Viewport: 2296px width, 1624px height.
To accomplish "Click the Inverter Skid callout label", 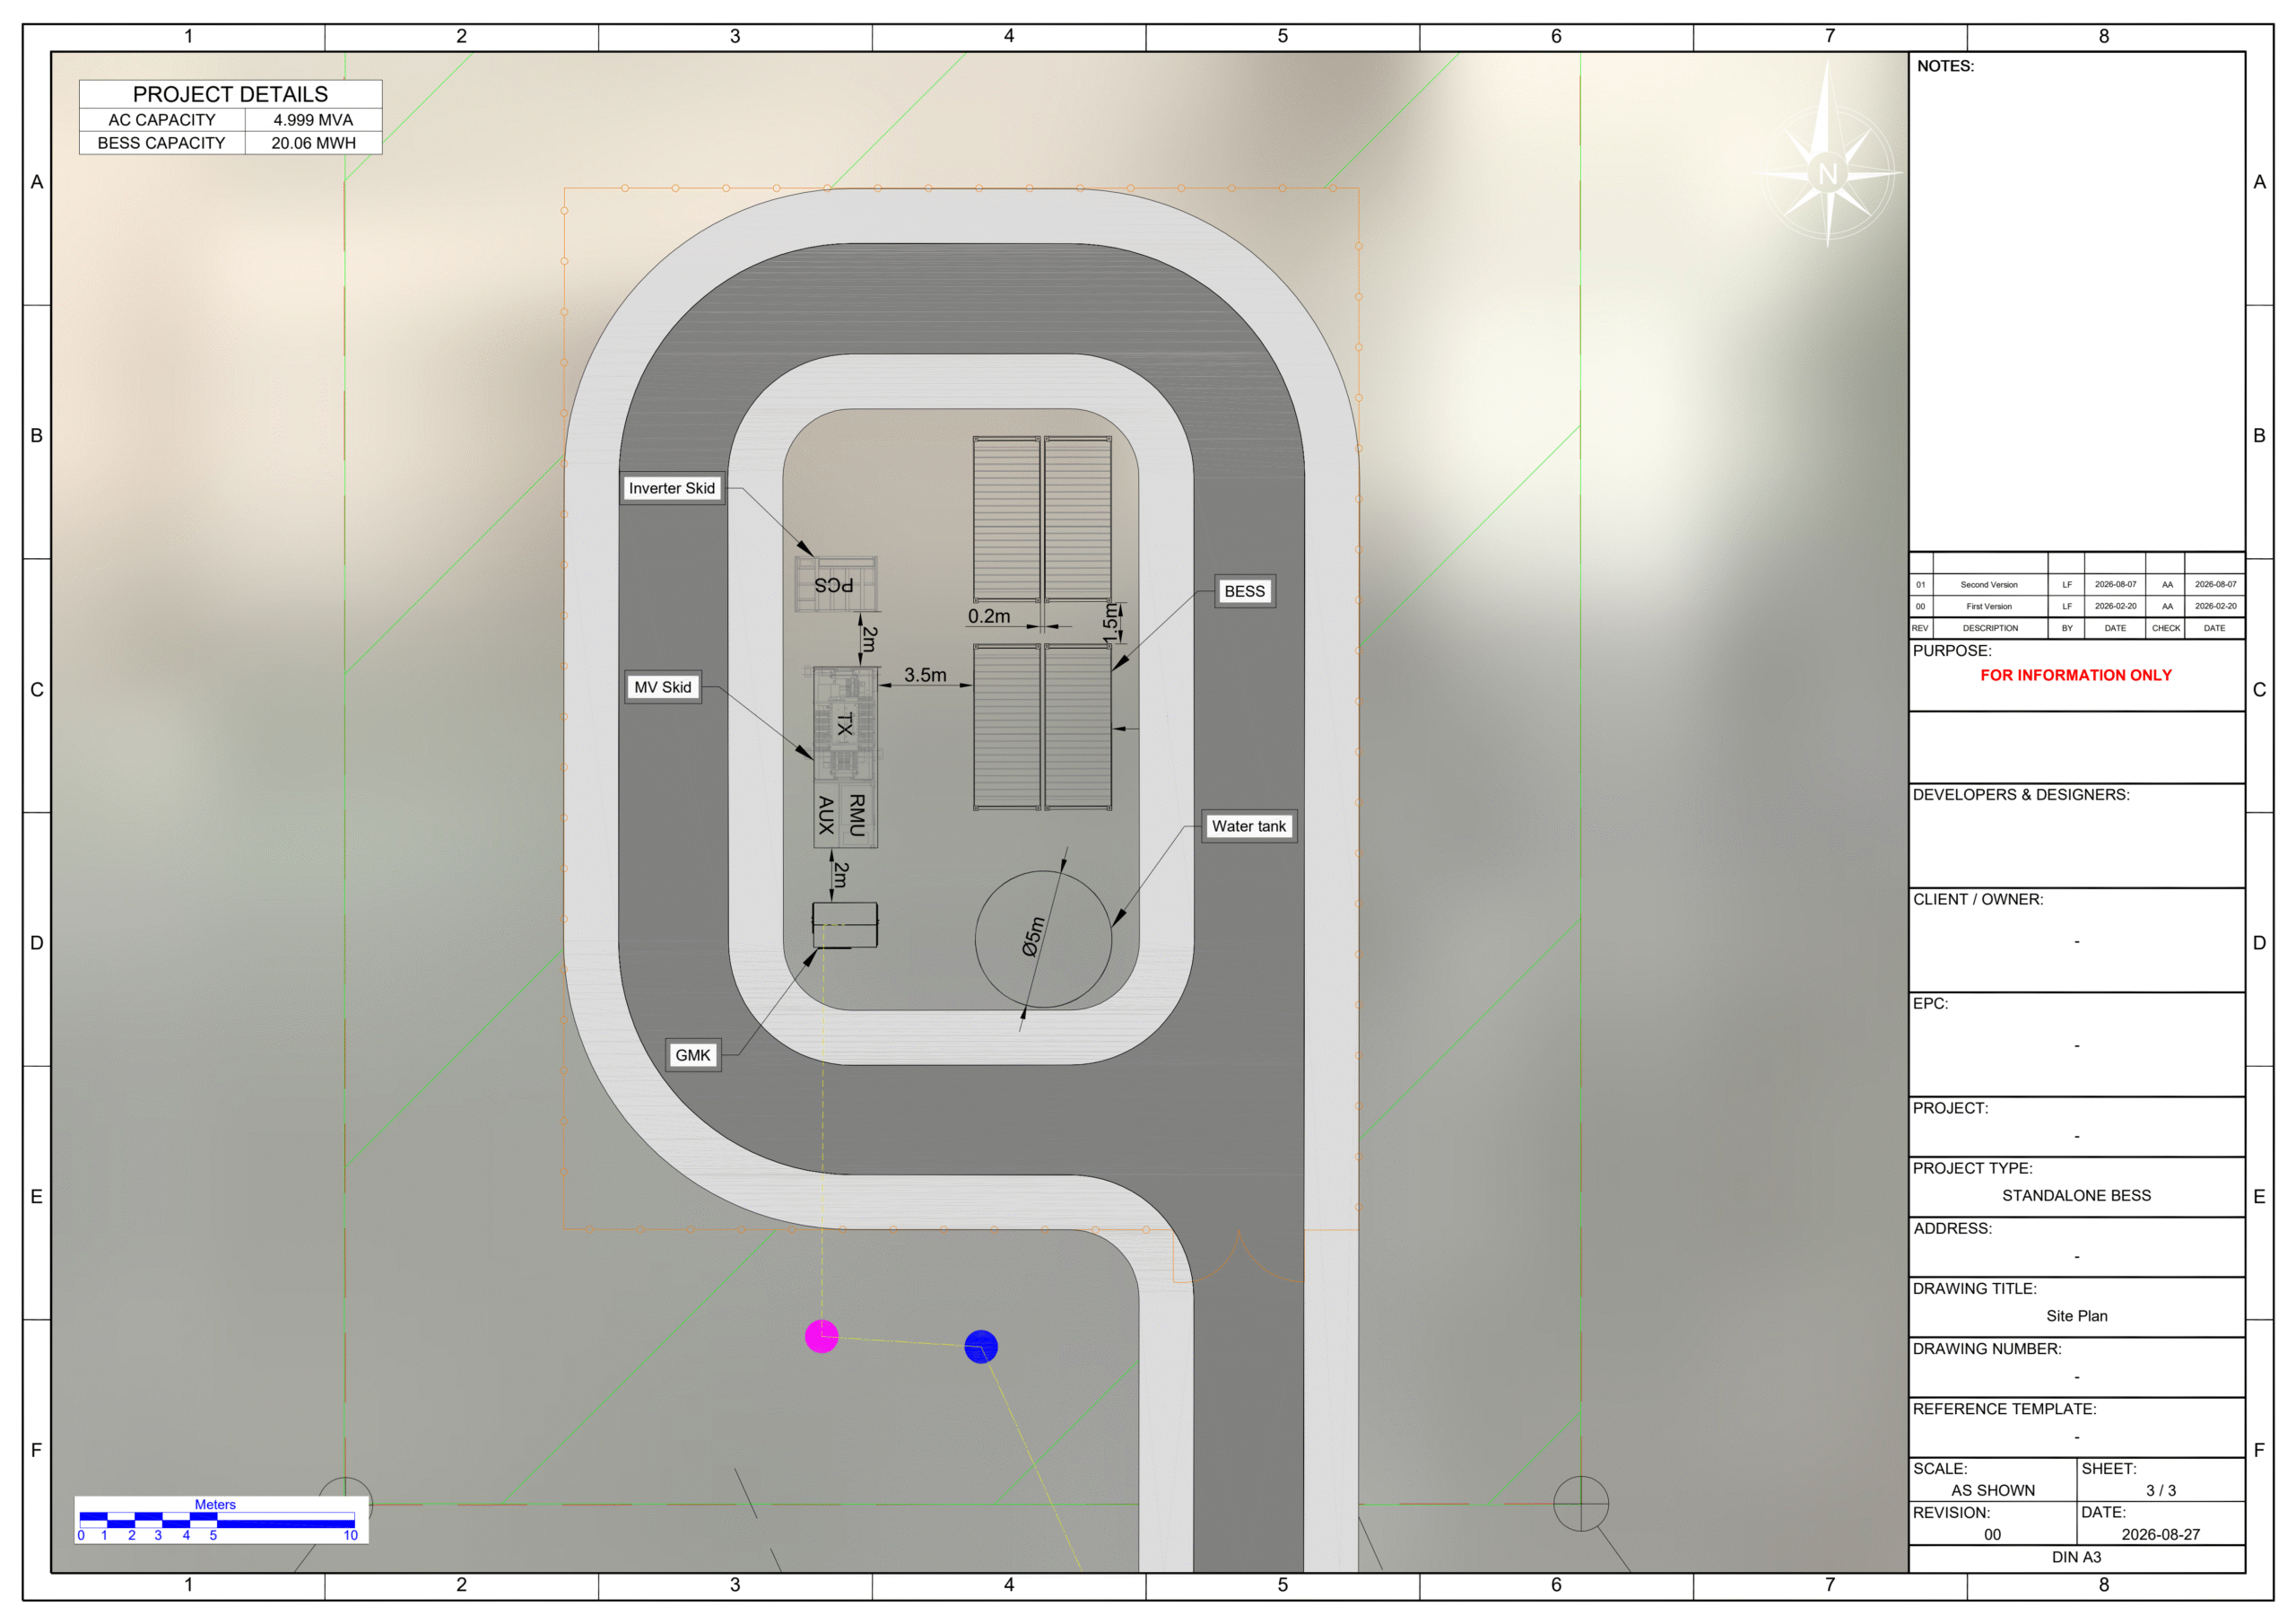I will pos(672,488).
